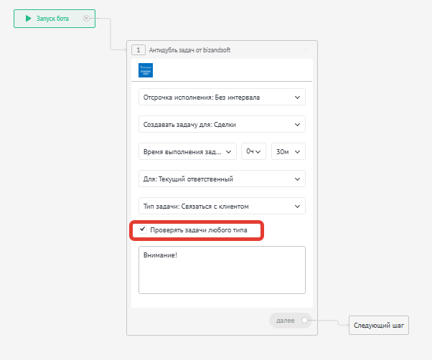Click the далее output button

coord(290,321)
